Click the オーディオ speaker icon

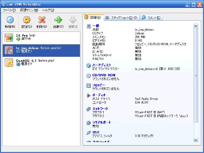click(89, 95)
